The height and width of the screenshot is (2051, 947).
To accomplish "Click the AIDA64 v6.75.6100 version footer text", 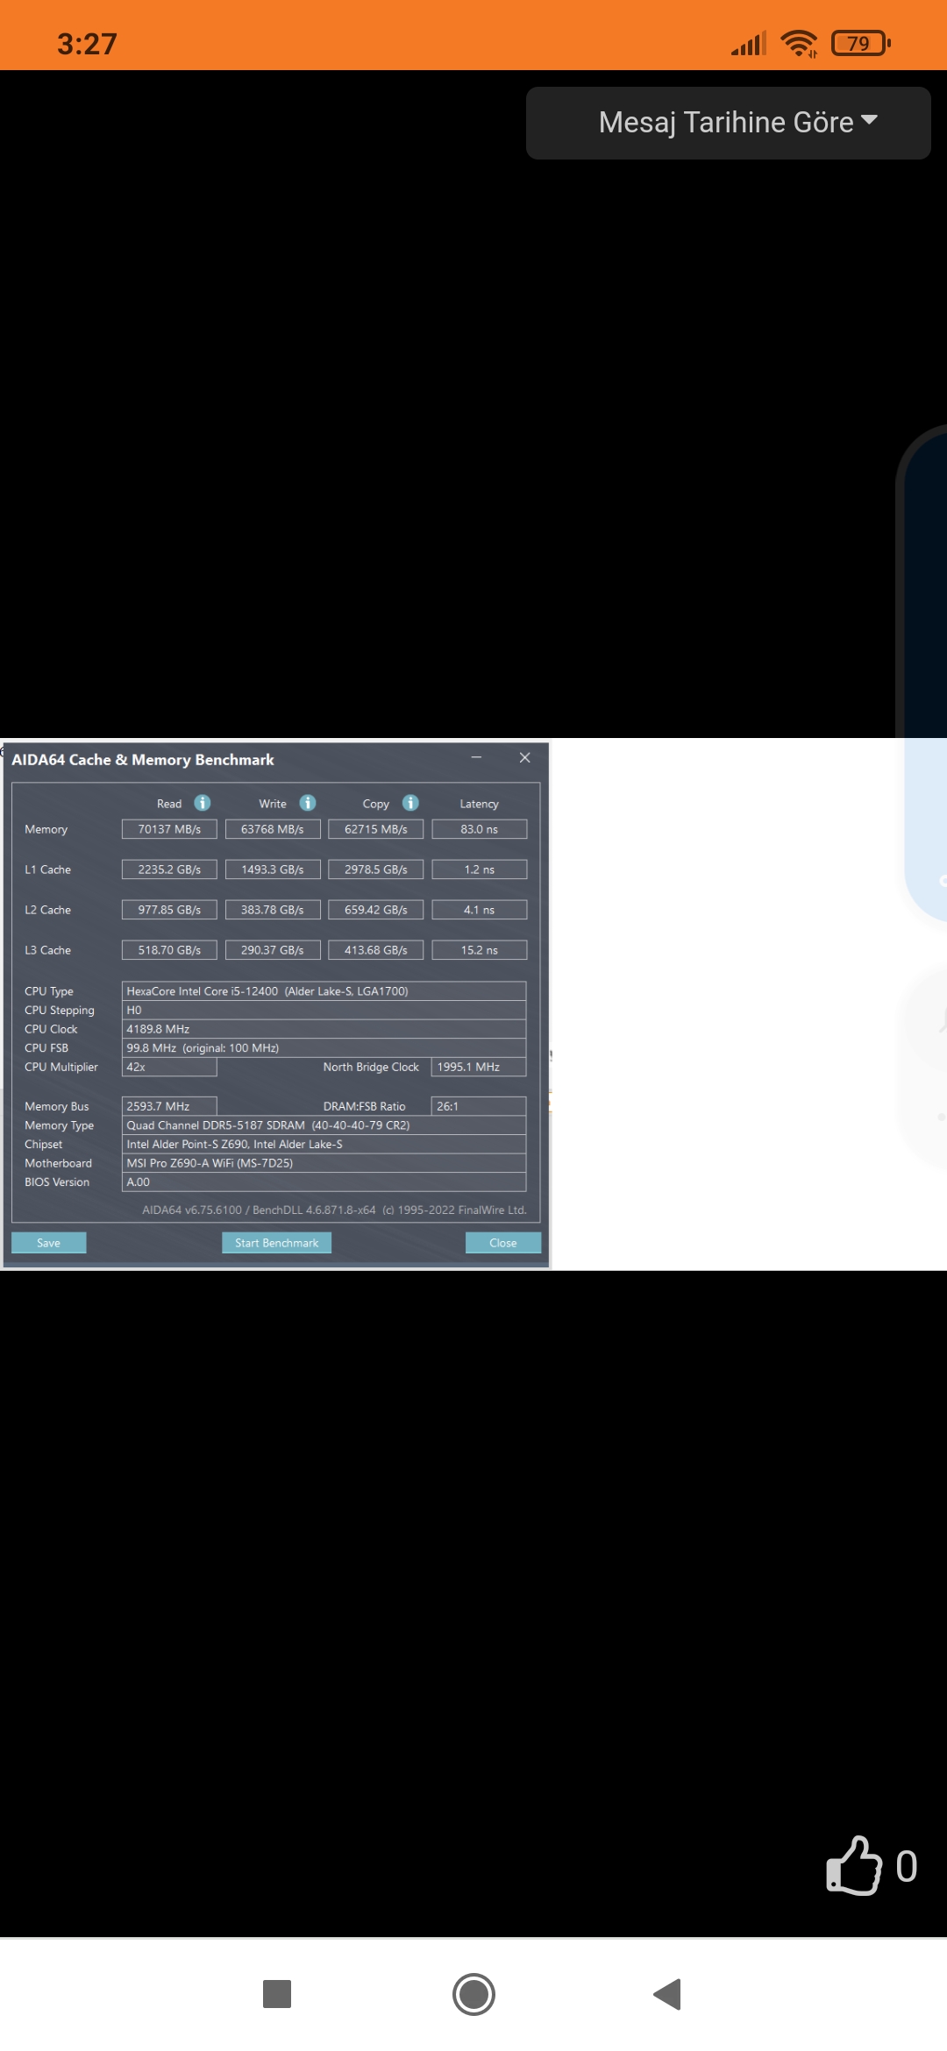I will click(x=334, y=1210).
